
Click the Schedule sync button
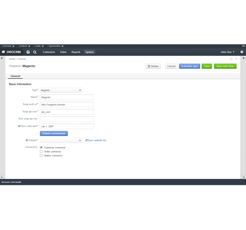(190, 66)
